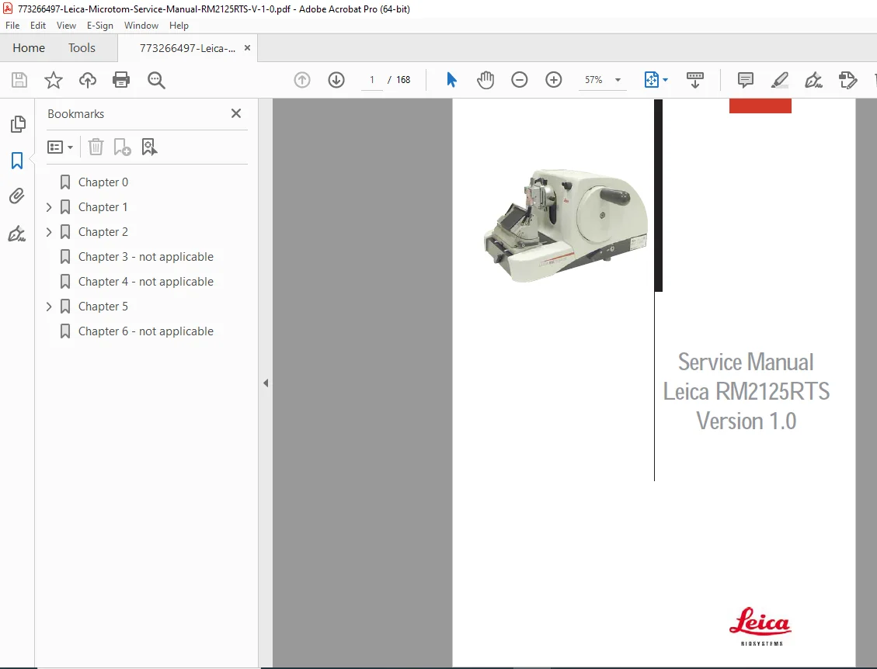Close the Bookmarks panel
The image size is (877, 669).
tap(236, 113)
